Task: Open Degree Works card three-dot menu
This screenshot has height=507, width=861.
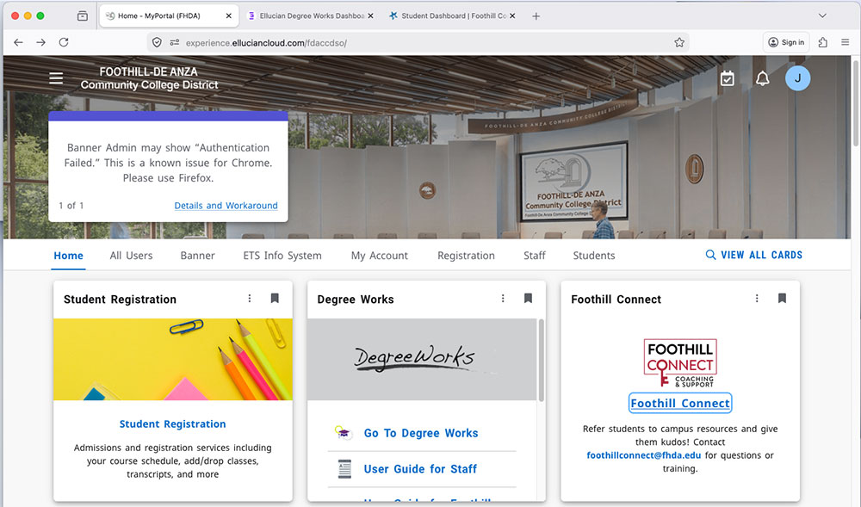Action: point(503,299)
